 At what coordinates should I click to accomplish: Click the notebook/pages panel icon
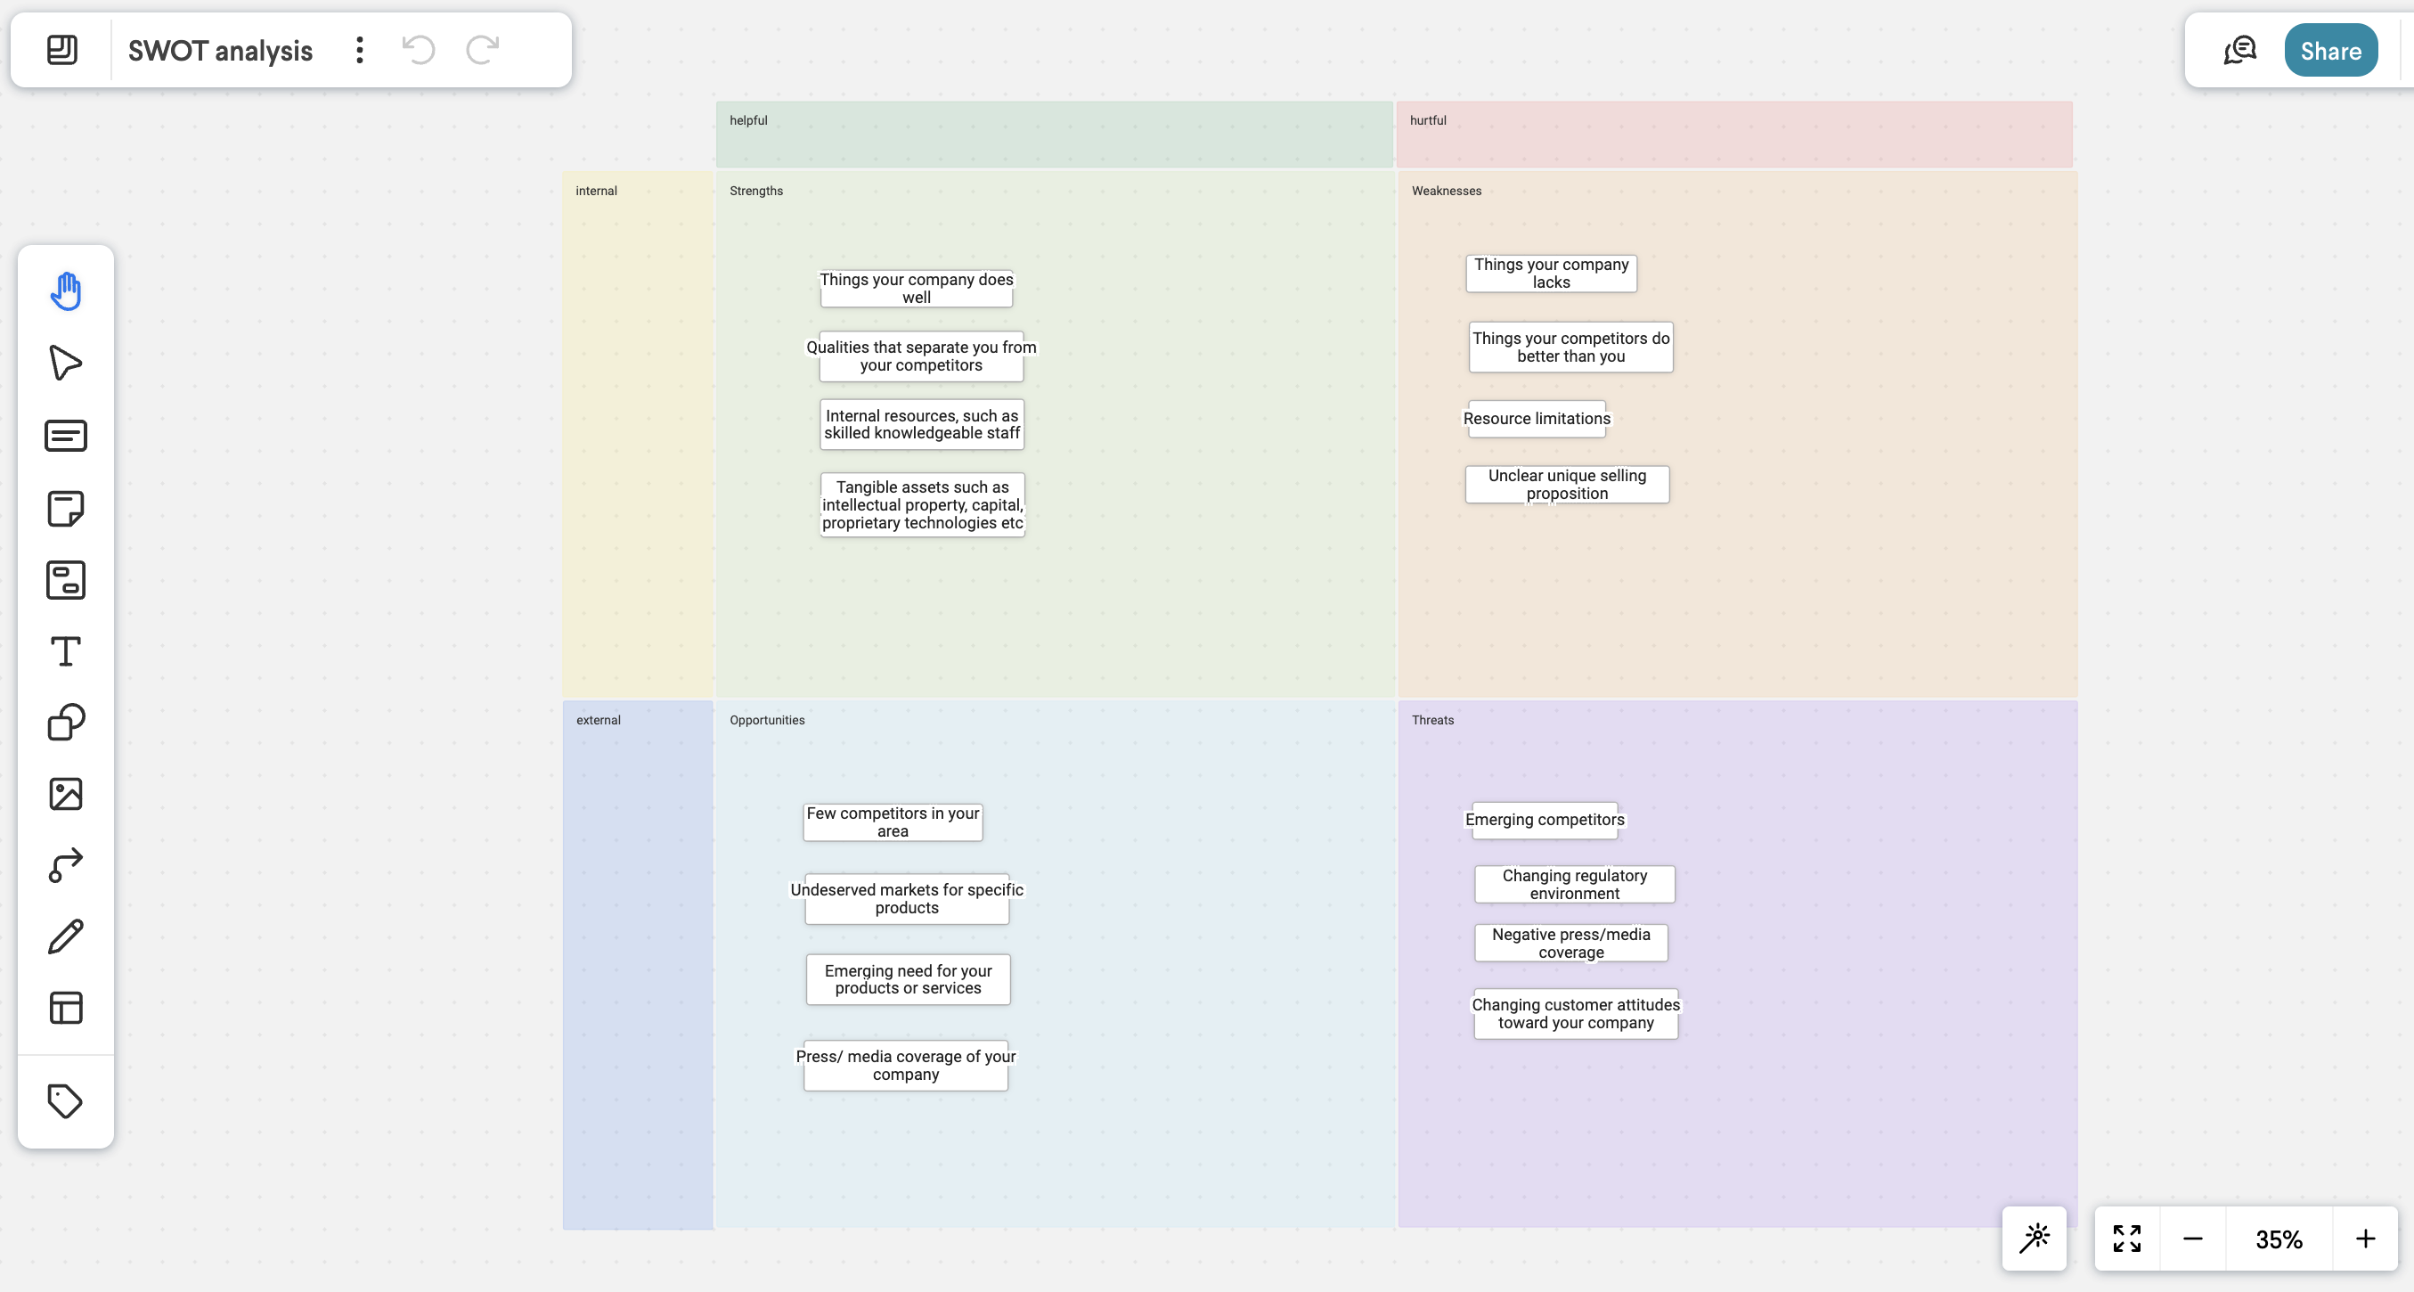point(61,50)
